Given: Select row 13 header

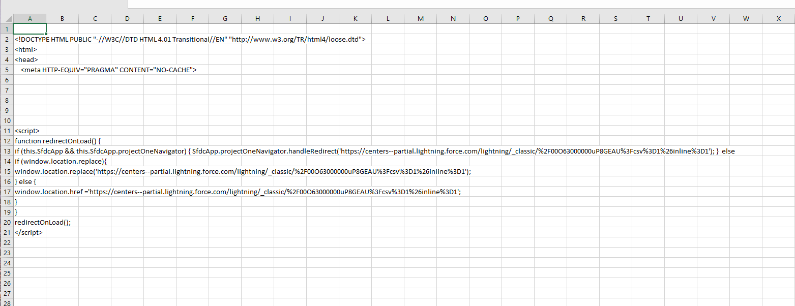Looking at the screenshot, I should (7, 151).
